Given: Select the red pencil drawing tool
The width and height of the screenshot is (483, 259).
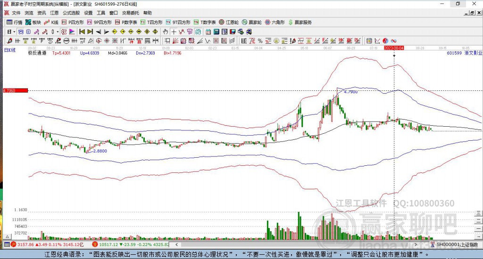Looking at the screenshot, I should pyautogui.click(x=9, y=40).
